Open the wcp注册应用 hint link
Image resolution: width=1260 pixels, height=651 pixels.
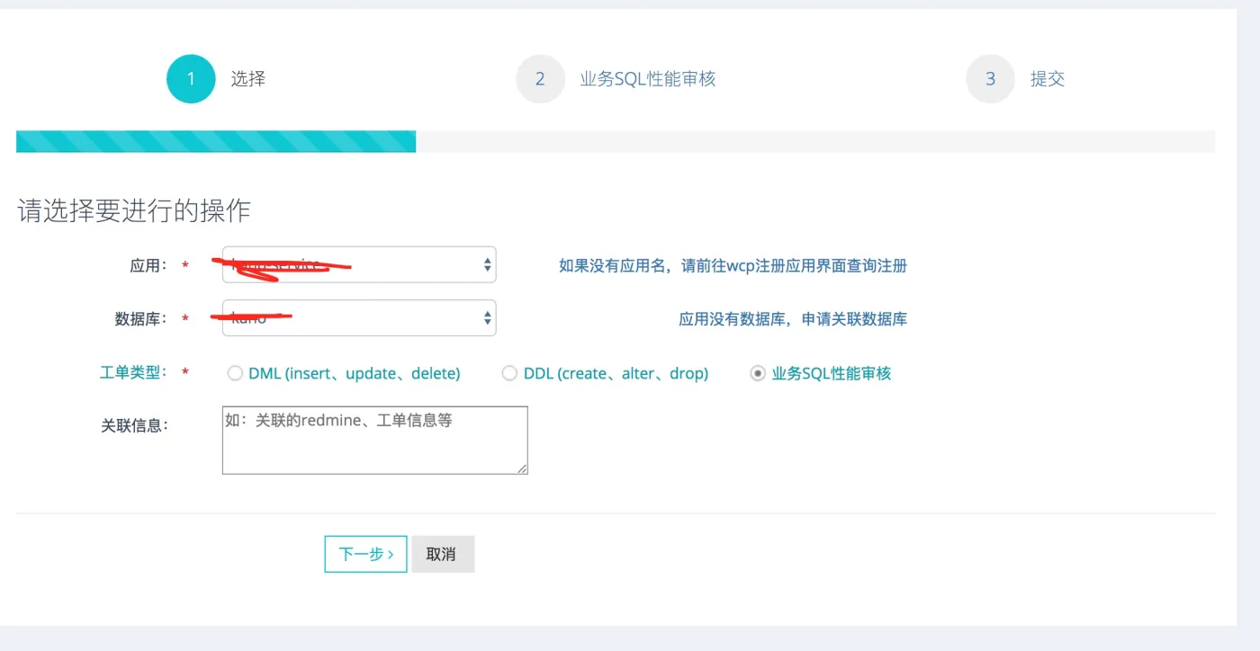click(733, 266)
